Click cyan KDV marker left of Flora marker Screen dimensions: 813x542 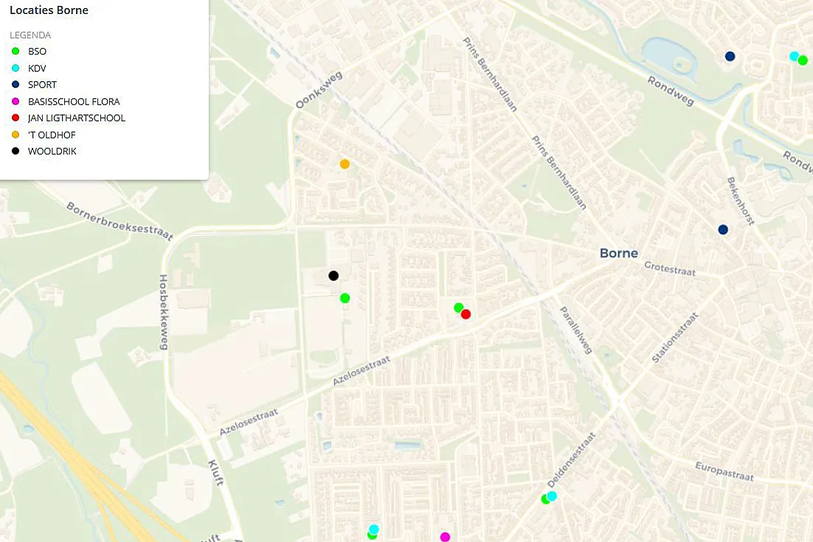click(374, 529)
